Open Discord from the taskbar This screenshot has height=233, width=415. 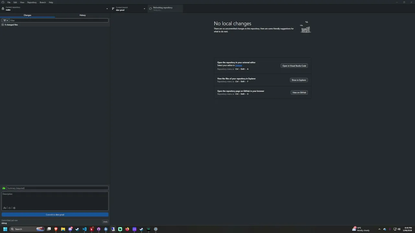[70, 229]
